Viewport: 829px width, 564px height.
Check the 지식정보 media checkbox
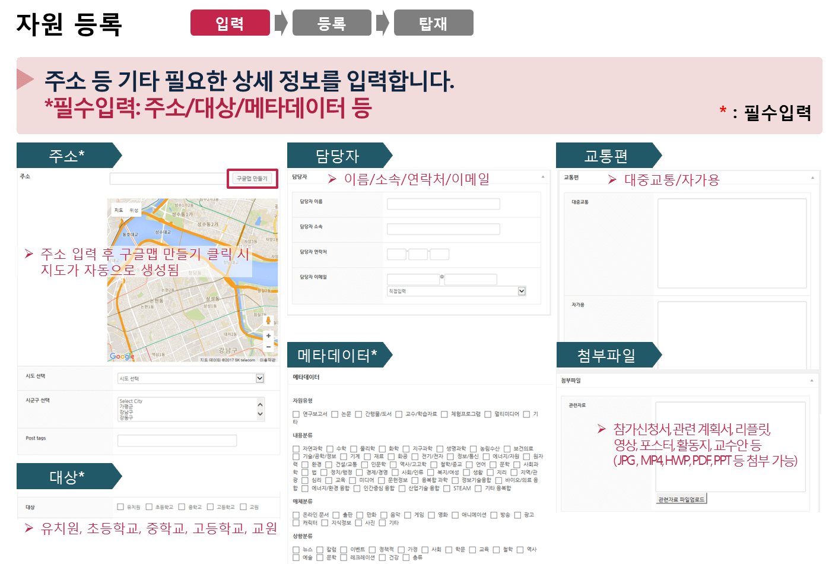pos(325,523)
